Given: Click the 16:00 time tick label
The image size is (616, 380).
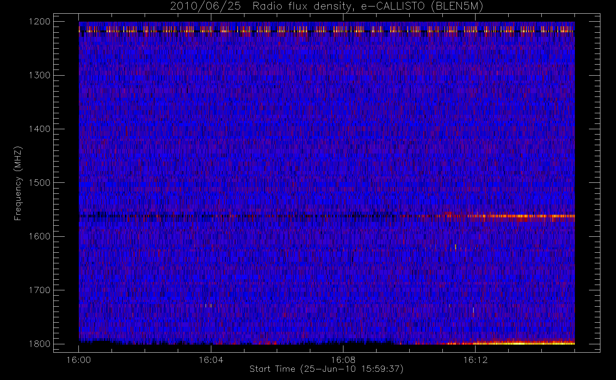Looking at the screenshot, I should coord(79,360).
